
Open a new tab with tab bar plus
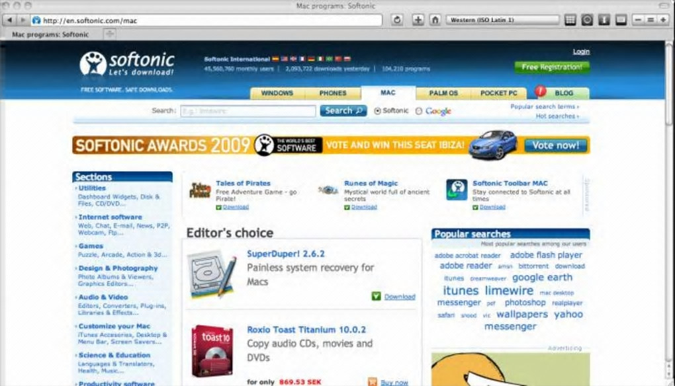(x=110, y=34)
